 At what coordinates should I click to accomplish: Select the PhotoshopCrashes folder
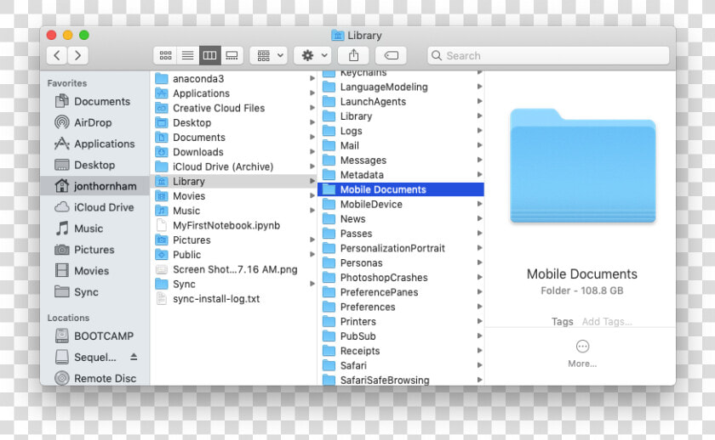401,278
